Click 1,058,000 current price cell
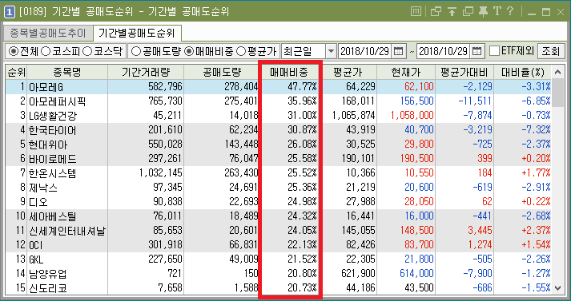The image size is (571, 301). click(x=412, y=116)
